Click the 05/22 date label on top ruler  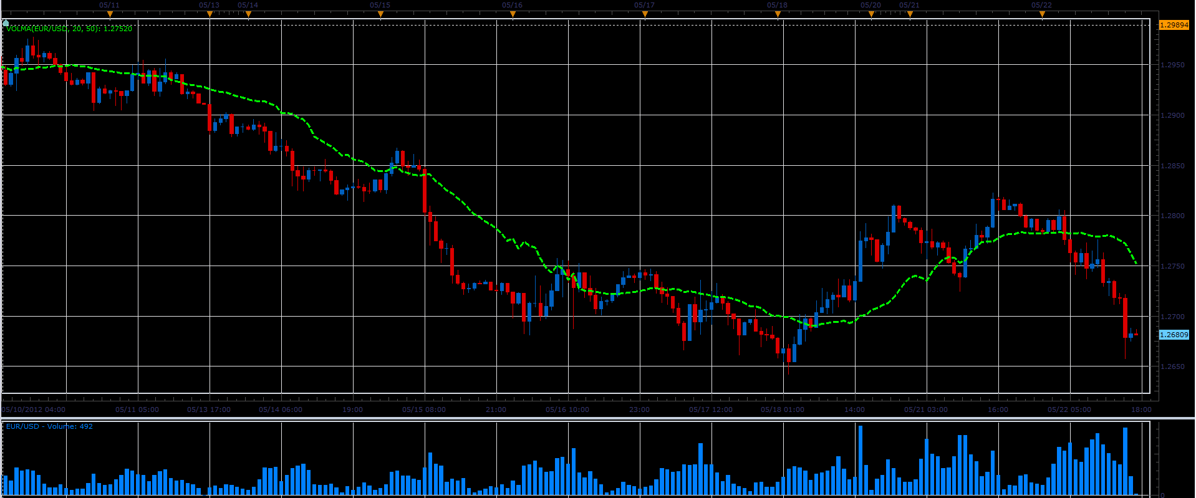1042,5
